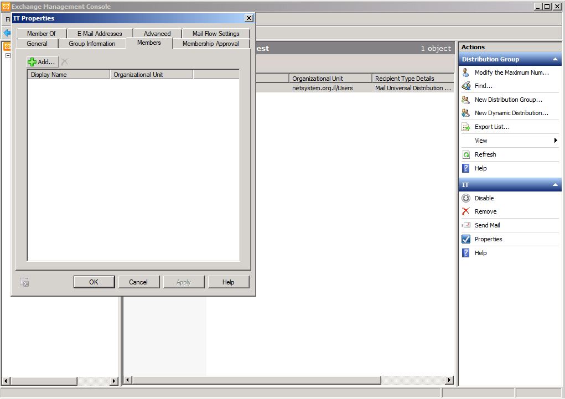Click the OK button
The width and height of the screenshot is (565, 399).
94,282
